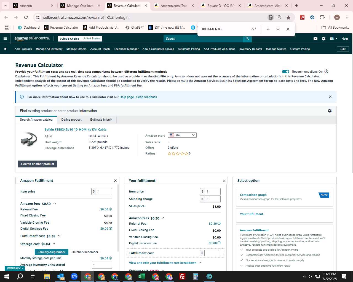The width and height of the screenshot is (353, 282).
Task: Toggle Recommendations On switch
Action: [x=286, y=72]
